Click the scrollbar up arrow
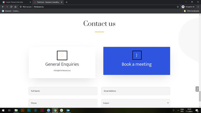This screenshot has width=201, height=113. [x=200, y=15]
